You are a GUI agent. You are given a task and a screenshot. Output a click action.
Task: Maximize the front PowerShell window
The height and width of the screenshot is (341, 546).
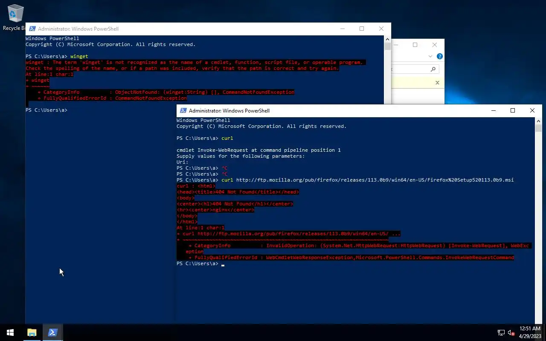pyautogui.click(x=513, y=110)
